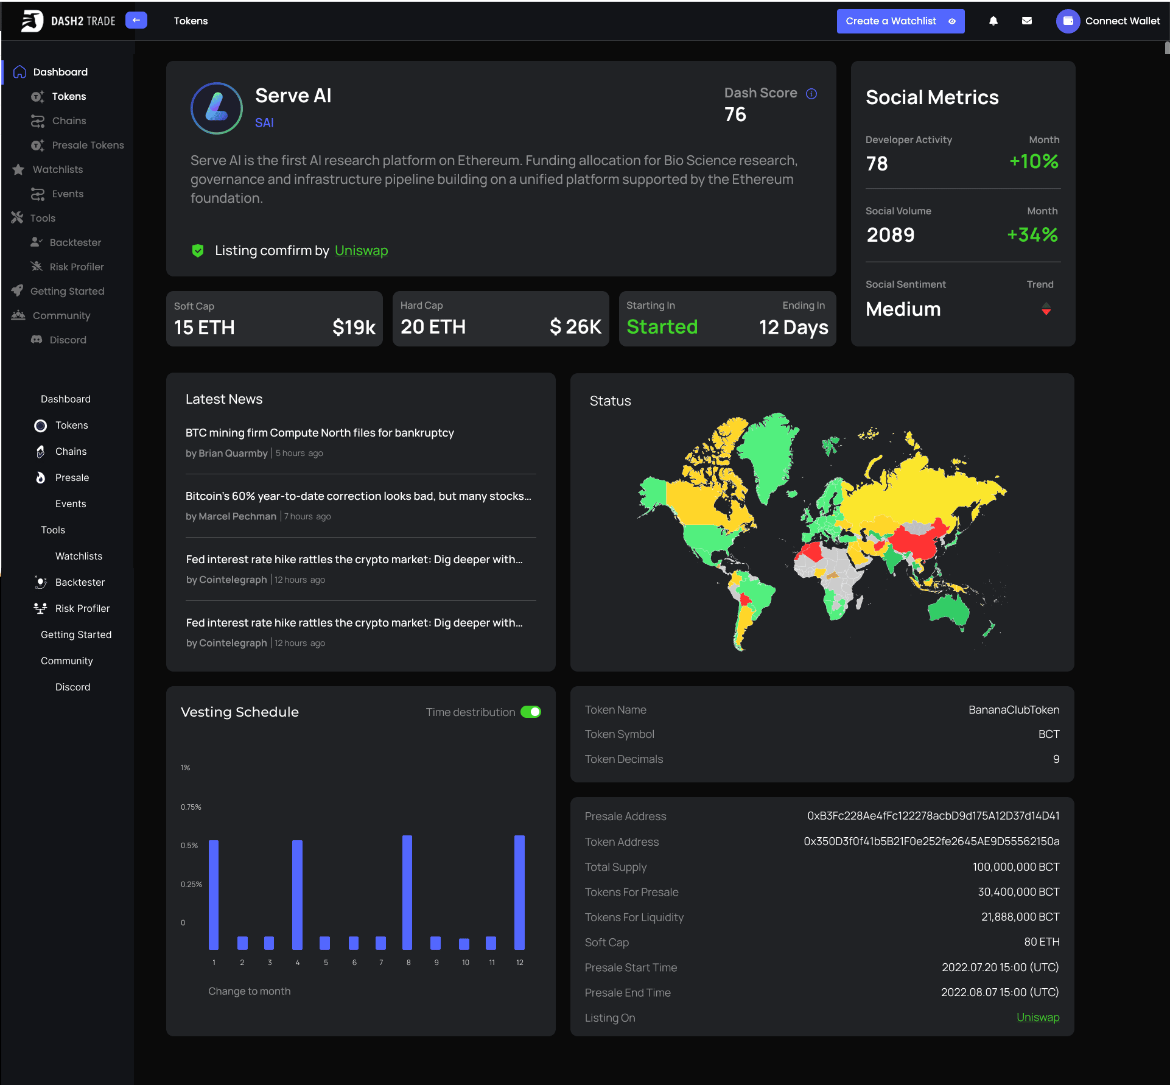Click the eye icon on Create a Watchlist
The image size is (1170, 1085).
click(952, 21)
